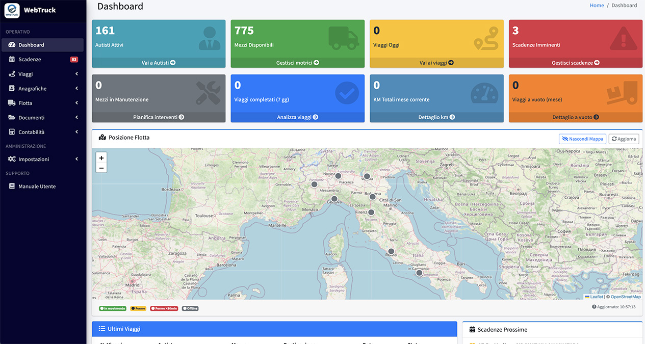This screenshot has width=645, height=344.
Task: Click the Manuale Utente book icon
Action: [12, 187]
